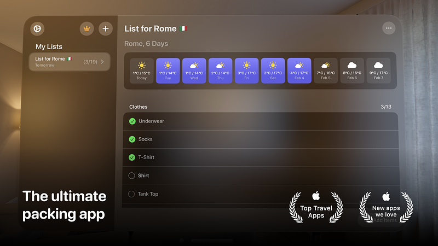Check off the Tank Top item

(x=131, y=194)
